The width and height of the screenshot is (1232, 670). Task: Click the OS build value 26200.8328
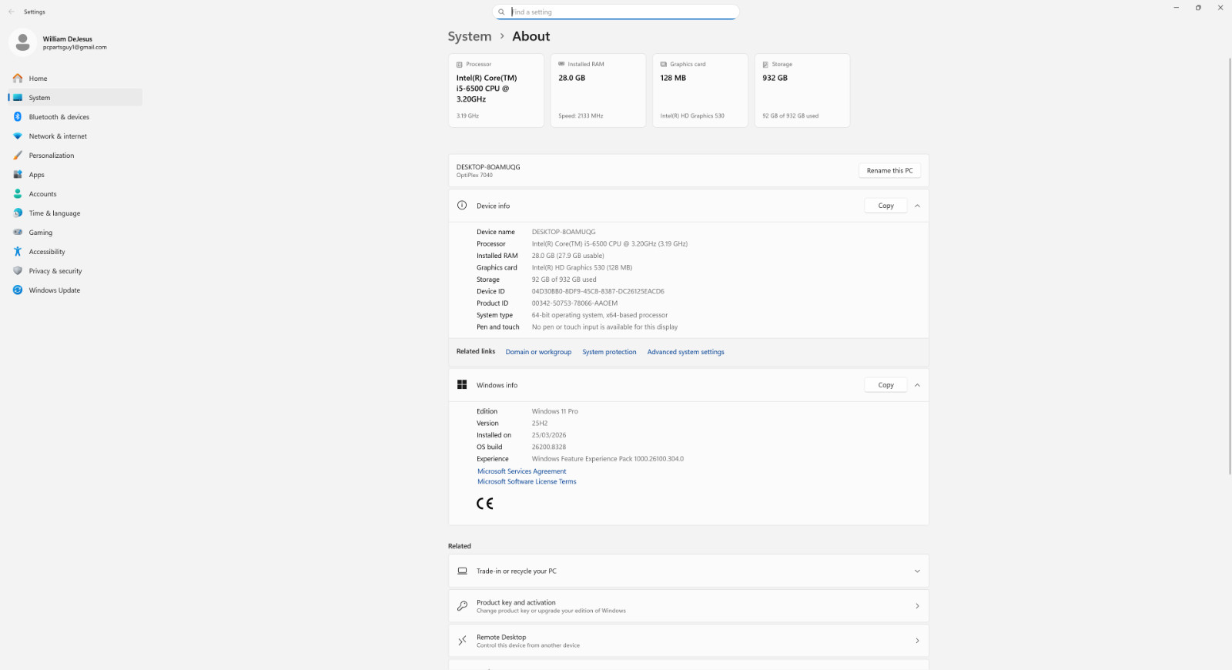pyautogui.click(x=548, y=447)
